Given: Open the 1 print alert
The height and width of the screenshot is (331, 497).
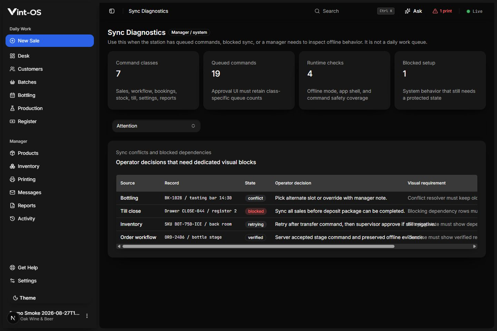Looking at the screenshot, I should (442, 11).
